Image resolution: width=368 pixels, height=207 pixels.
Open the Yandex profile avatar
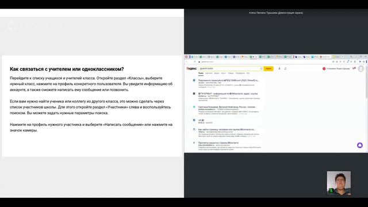click(361, 68)
